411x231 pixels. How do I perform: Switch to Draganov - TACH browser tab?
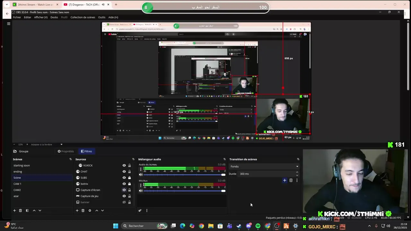[86, 4]
